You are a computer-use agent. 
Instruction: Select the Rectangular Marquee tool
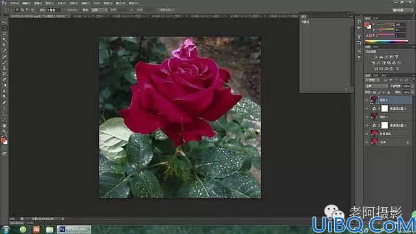click(x=4, y=28)
